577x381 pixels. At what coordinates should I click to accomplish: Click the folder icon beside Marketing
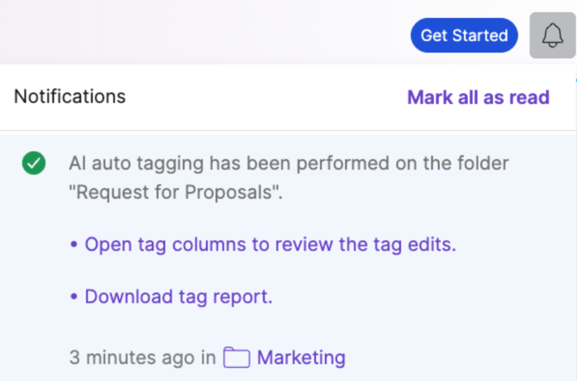click(237, 357)
